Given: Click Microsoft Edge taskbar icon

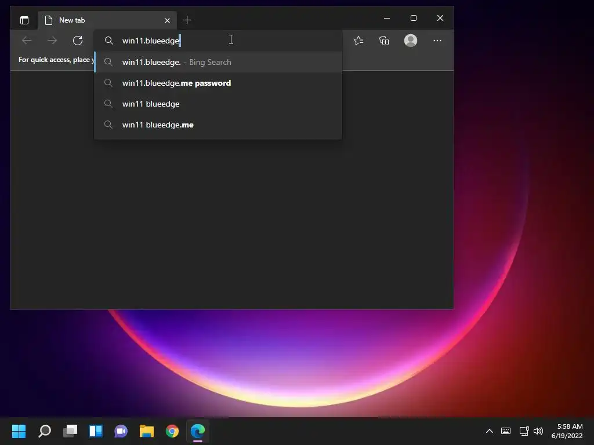Looking at the screenshot, I should [x=198, y=431].
